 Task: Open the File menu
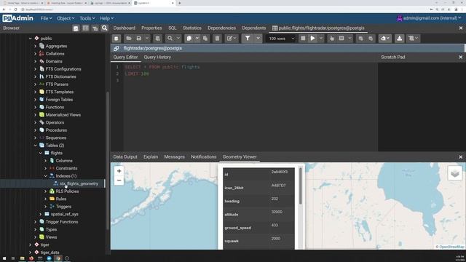(46, 18)
